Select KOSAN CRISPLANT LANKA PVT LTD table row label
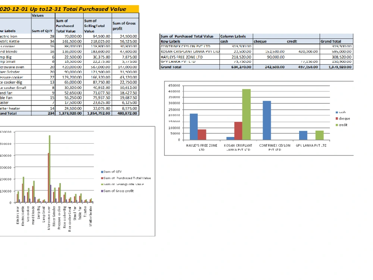 click(189, 52)
